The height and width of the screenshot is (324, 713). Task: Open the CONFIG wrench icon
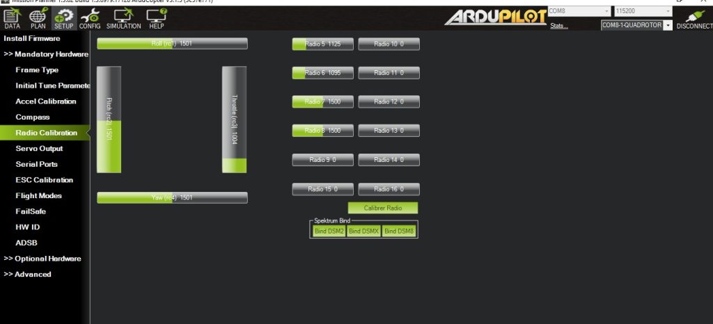click(90, 17)
